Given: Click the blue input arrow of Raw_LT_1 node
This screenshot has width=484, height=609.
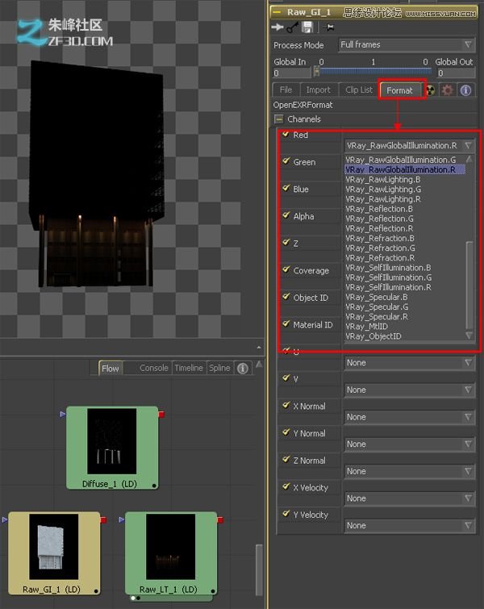Looking at the screenshot, I should [x=121, y=519].
